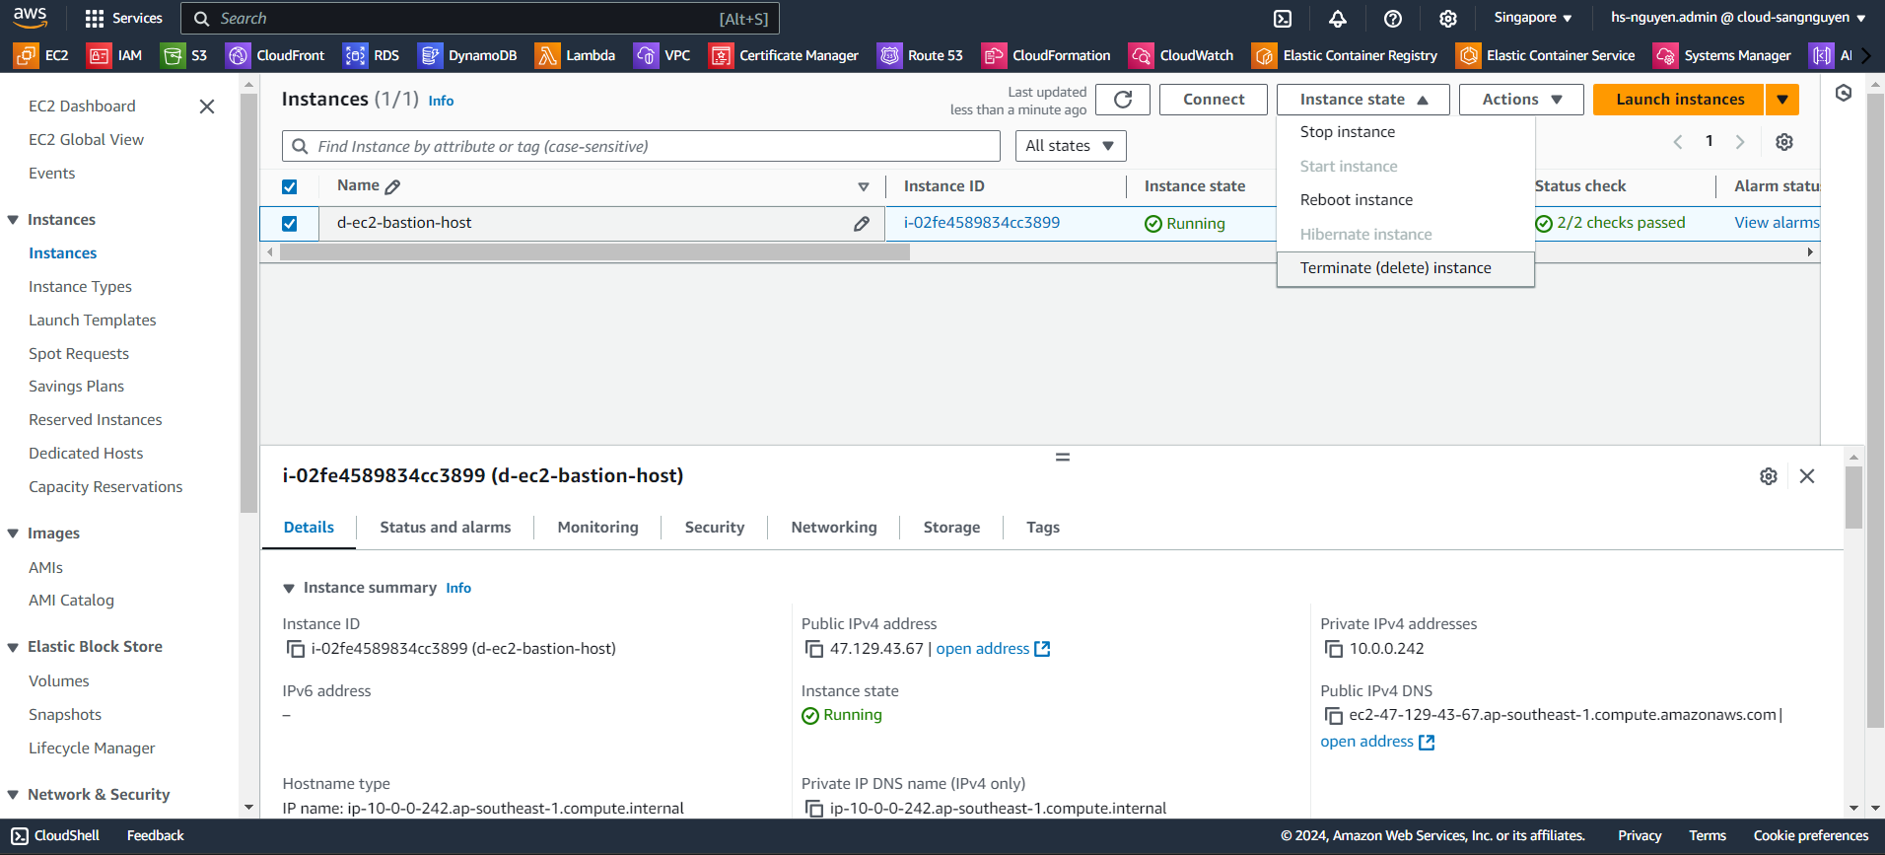Open the Lambda service shortcut

pyautogui.click(x=575, y=56)
